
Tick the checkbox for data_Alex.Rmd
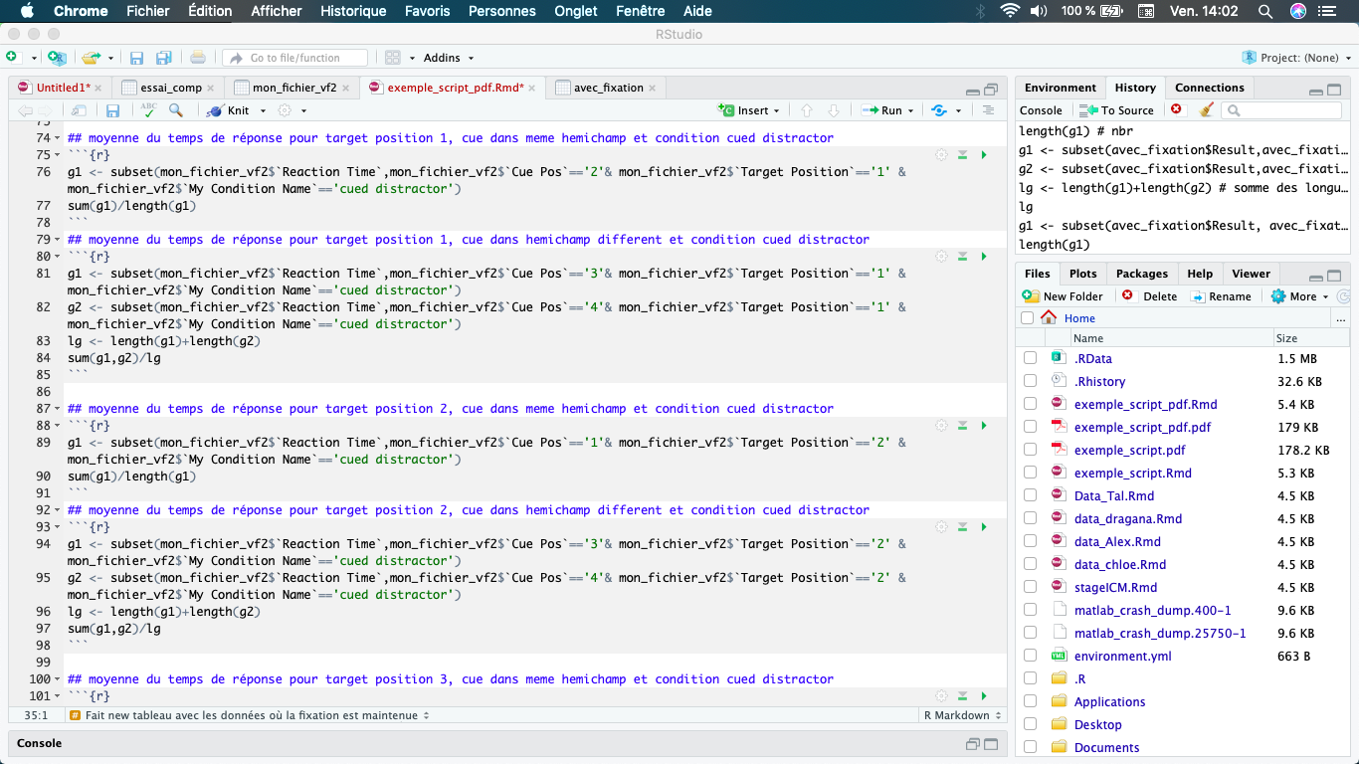coord(1030,541)
